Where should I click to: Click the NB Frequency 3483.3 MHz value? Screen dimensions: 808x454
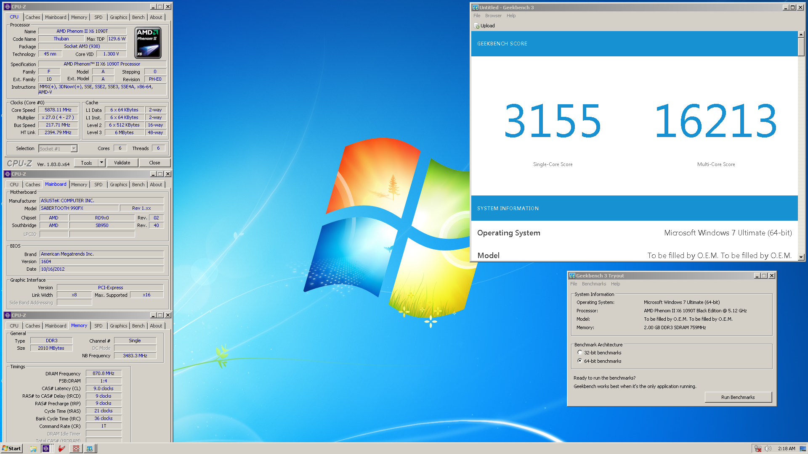coord(135,356)
